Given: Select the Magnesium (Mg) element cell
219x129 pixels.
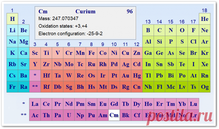Looking at the screenshot, I should coord(24,41).
